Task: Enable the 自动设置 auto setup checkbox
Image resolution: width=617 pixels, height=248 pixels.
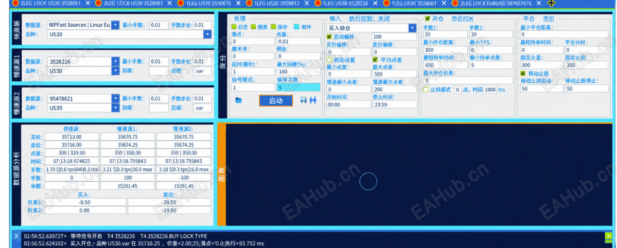Action: tap(329, 60)
